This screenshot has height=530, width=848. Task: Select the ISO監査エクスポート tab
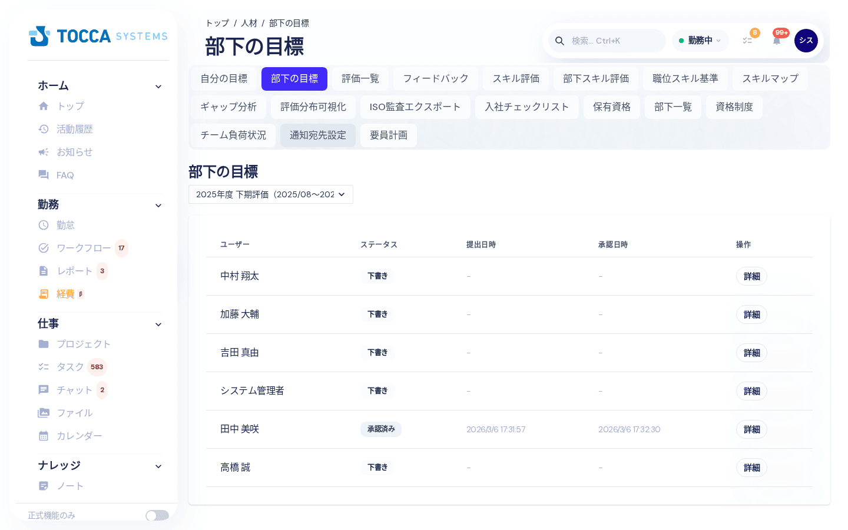click(415, 107)
